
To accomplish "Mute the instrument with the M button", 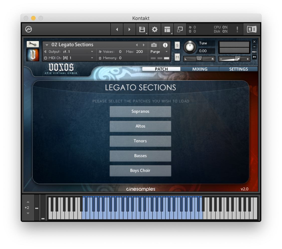I will pyautogui.click(x=177, y=57).
